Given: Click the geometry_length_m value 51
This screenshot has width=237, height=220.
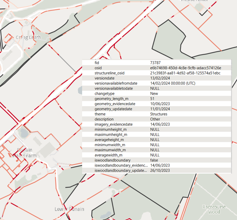Looking at the screenshot, I should pos(153,98).
